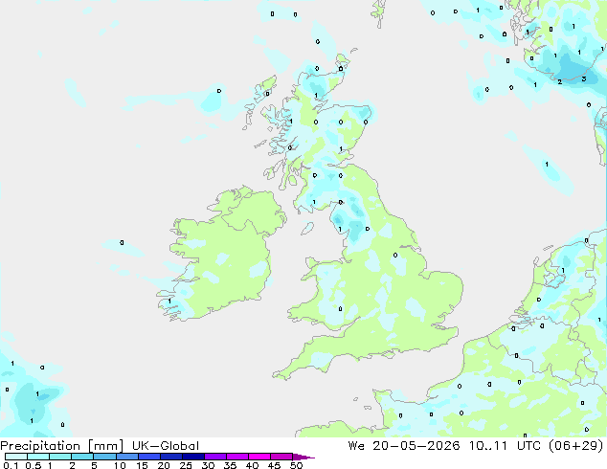Image resolution: width=607 pixels, height=469 pixels.
Task: Click the 1–2 mm legend color swatch
Action: tap(60, 457)
